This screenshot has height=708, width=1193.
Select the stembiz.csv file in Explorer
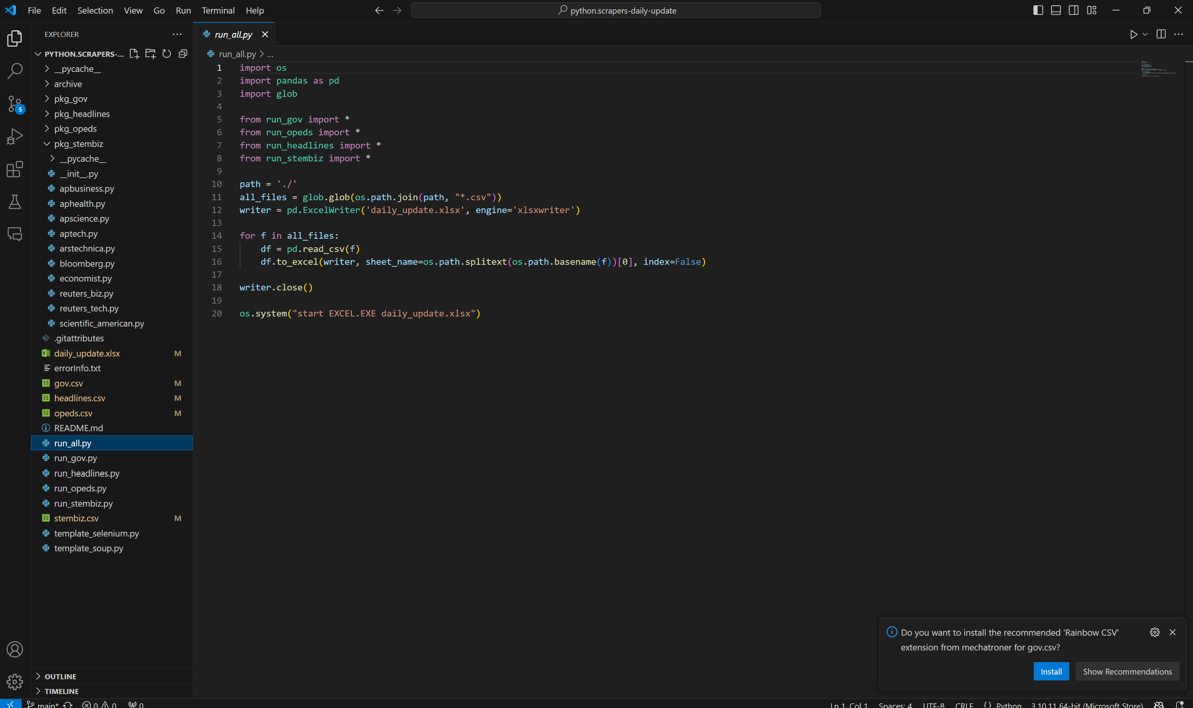77,517
